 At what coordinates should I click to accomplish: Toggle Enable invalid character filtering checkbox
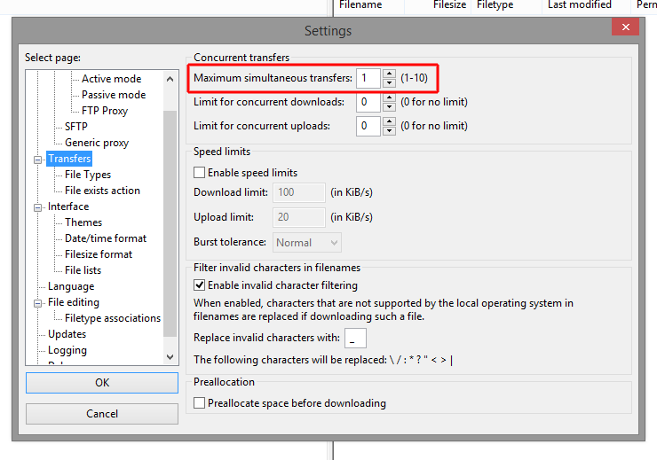[200, 285]
